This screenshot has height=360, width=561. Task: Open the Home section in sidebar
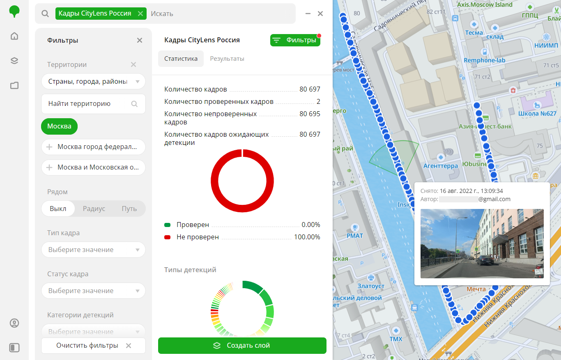[14, 36]
